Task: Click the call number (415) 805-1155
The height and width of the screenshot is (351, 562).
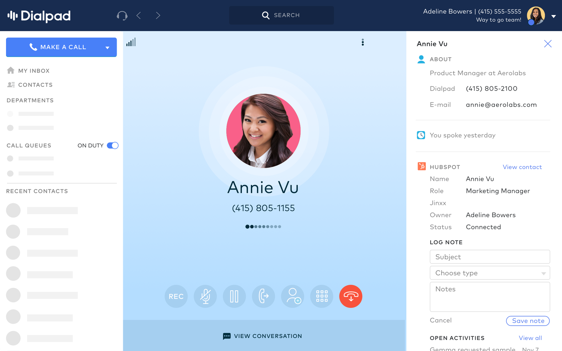Action: coord(263,208)
